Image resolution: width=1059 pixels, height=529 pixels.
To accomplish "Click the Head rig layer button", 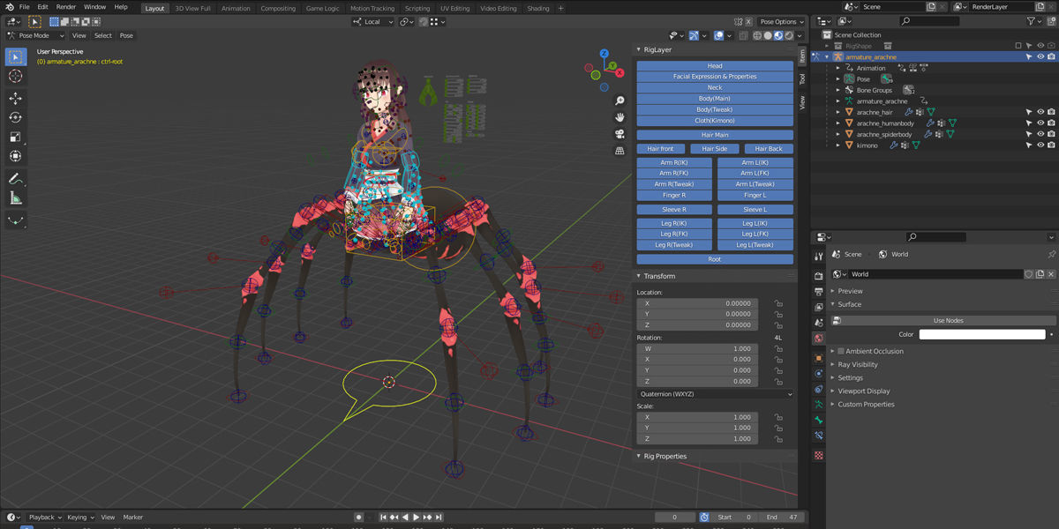I will (715, 66).
